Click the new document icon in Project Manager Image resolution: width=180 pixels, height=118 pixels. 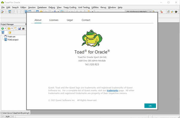tap(16, 28)
